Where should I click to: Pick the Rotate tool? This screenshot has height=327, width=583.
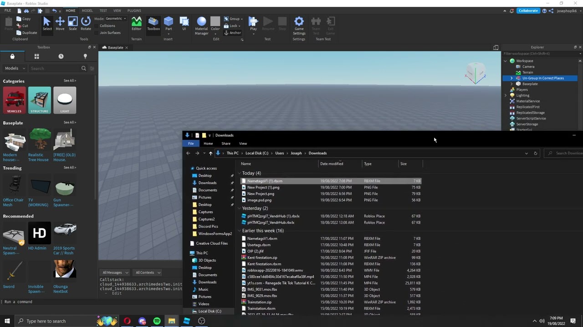tap(86, 24)
